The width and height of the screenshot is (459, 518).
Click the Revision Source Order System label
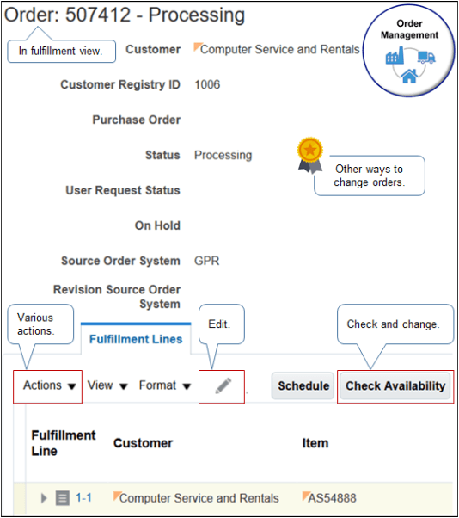click(117, 297)
